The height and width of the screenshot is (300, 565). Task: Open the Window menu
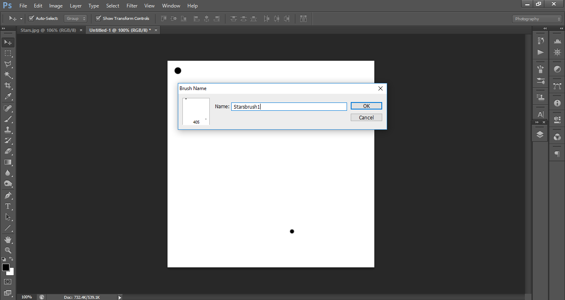(x=171, y=6)
